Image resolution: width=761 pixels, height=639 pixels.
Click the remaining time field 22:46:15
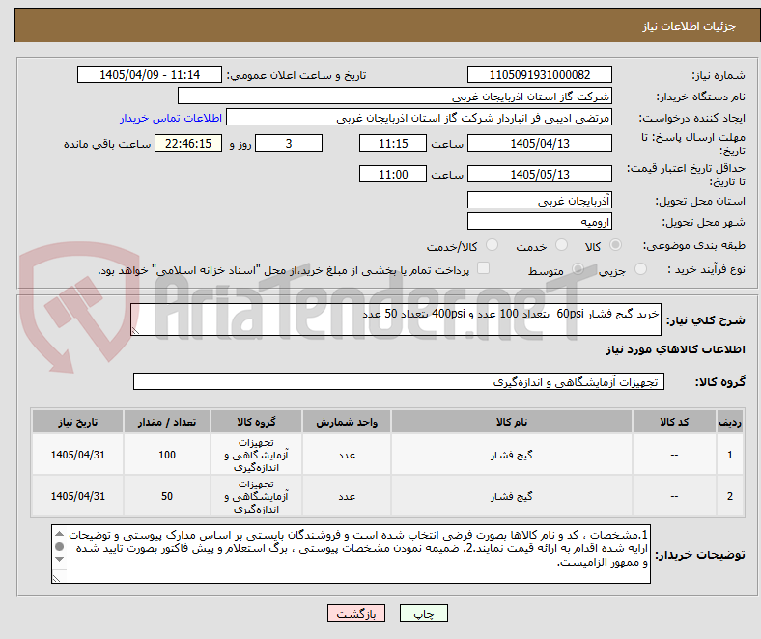(x=188, y=143)
